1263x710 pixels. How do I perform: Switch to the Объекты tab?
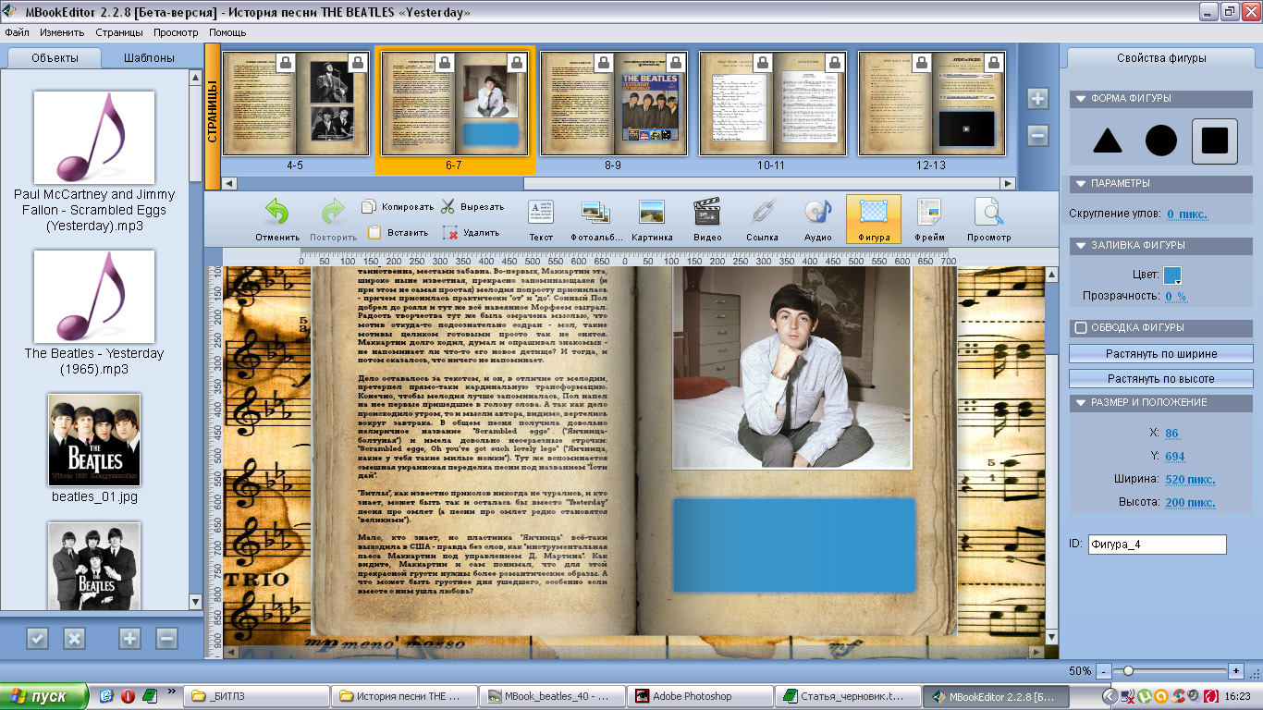pos(55,57)
